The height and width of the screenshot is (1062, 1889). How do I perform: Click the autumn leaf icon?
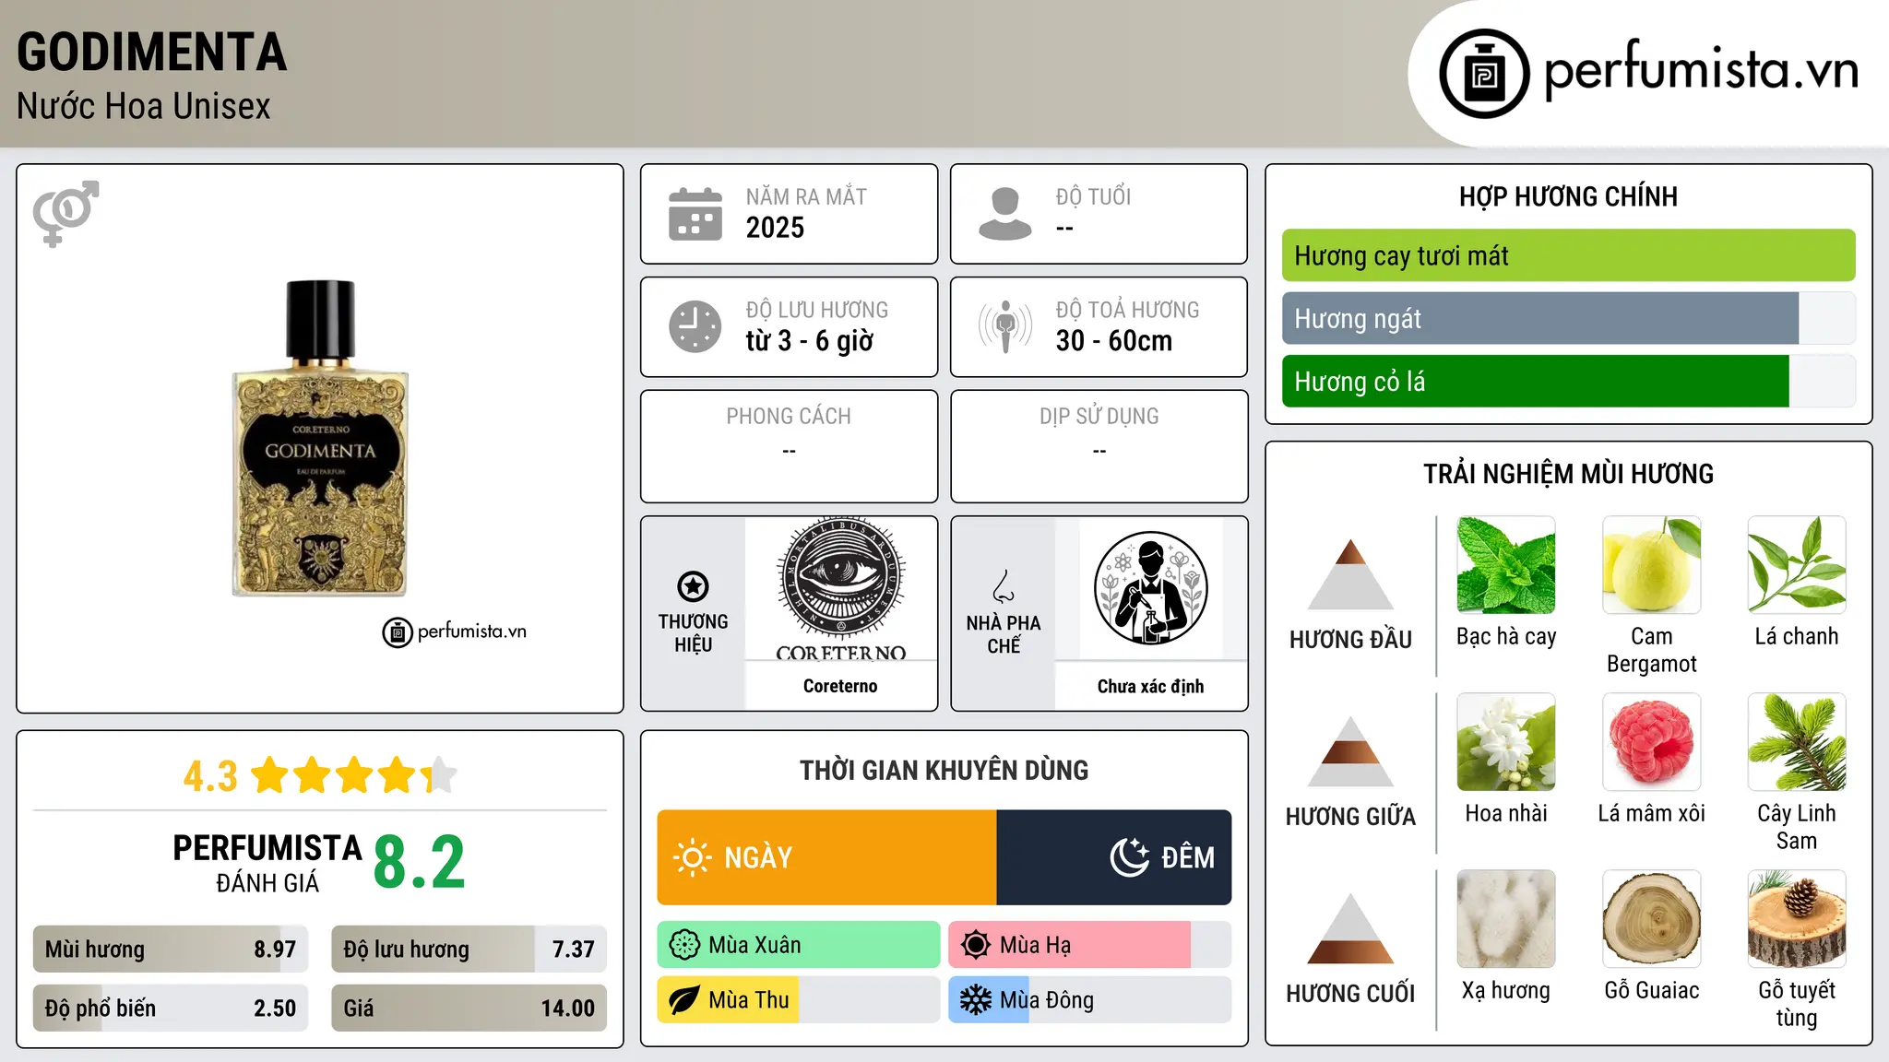[x=684, y=1000]
